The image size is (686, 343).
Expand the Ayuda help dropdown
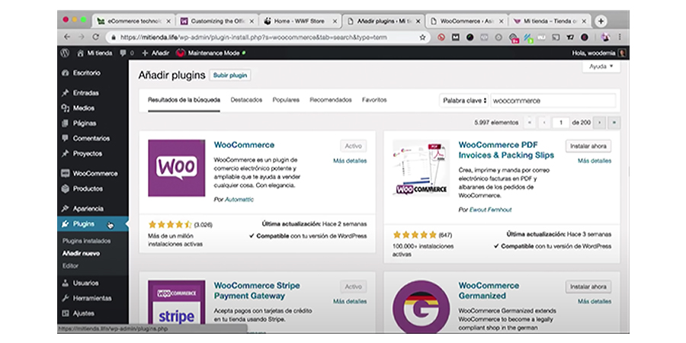tap(601, 66)
